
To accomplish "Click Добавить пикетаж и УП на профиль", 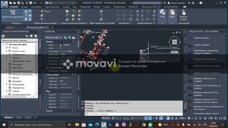I will (206, 94).
